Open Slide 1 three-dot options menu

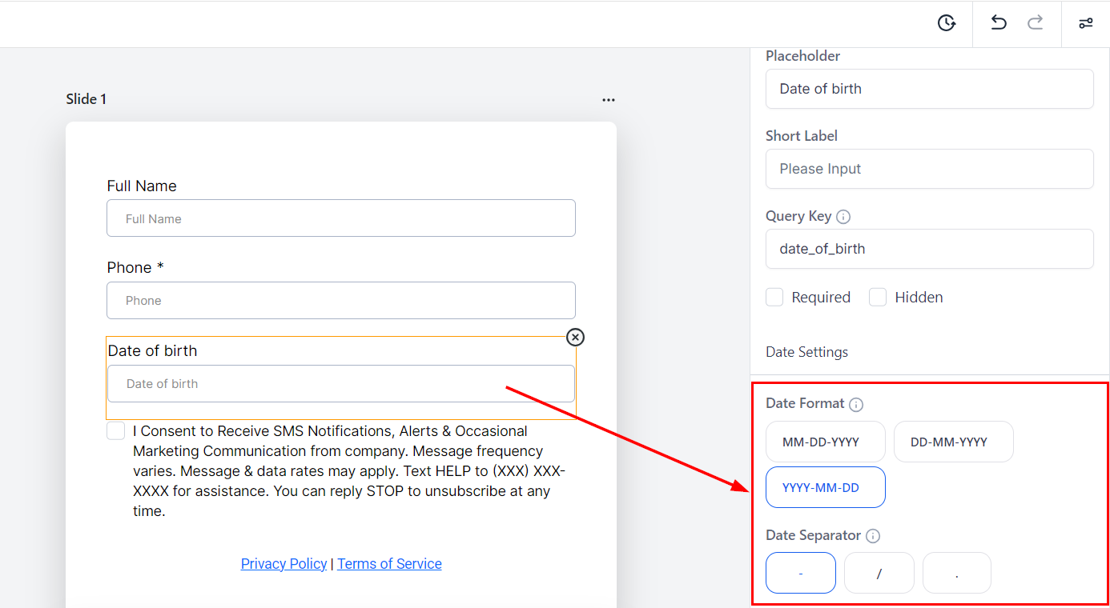point(609,100)
